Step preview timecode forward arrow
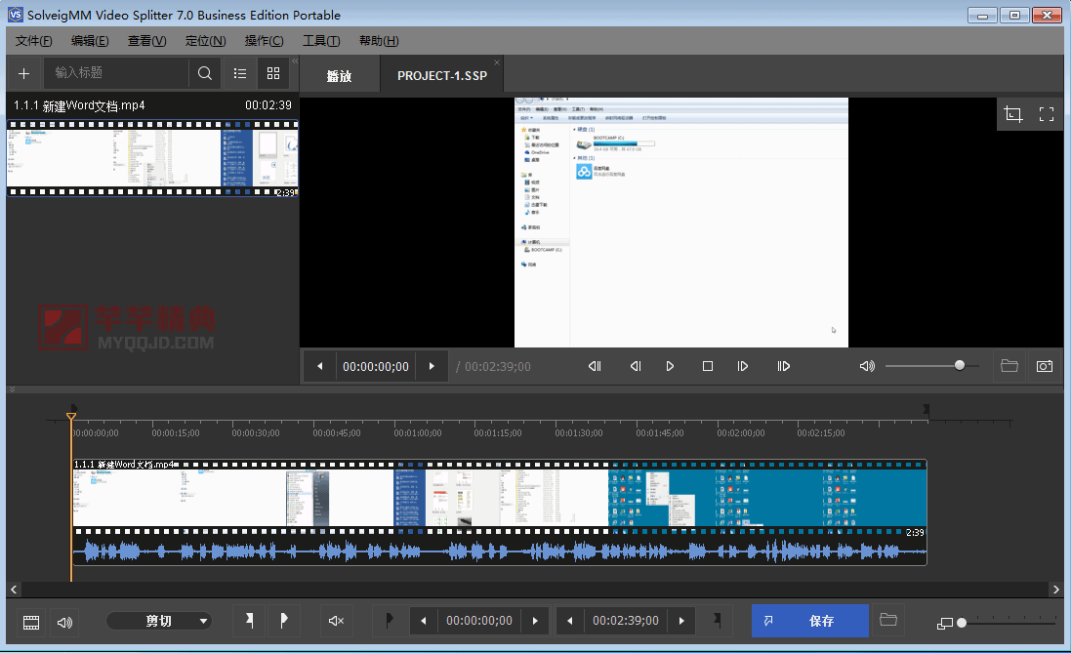The width and height of the screenshot is (1071, 653). coord(432,366)
